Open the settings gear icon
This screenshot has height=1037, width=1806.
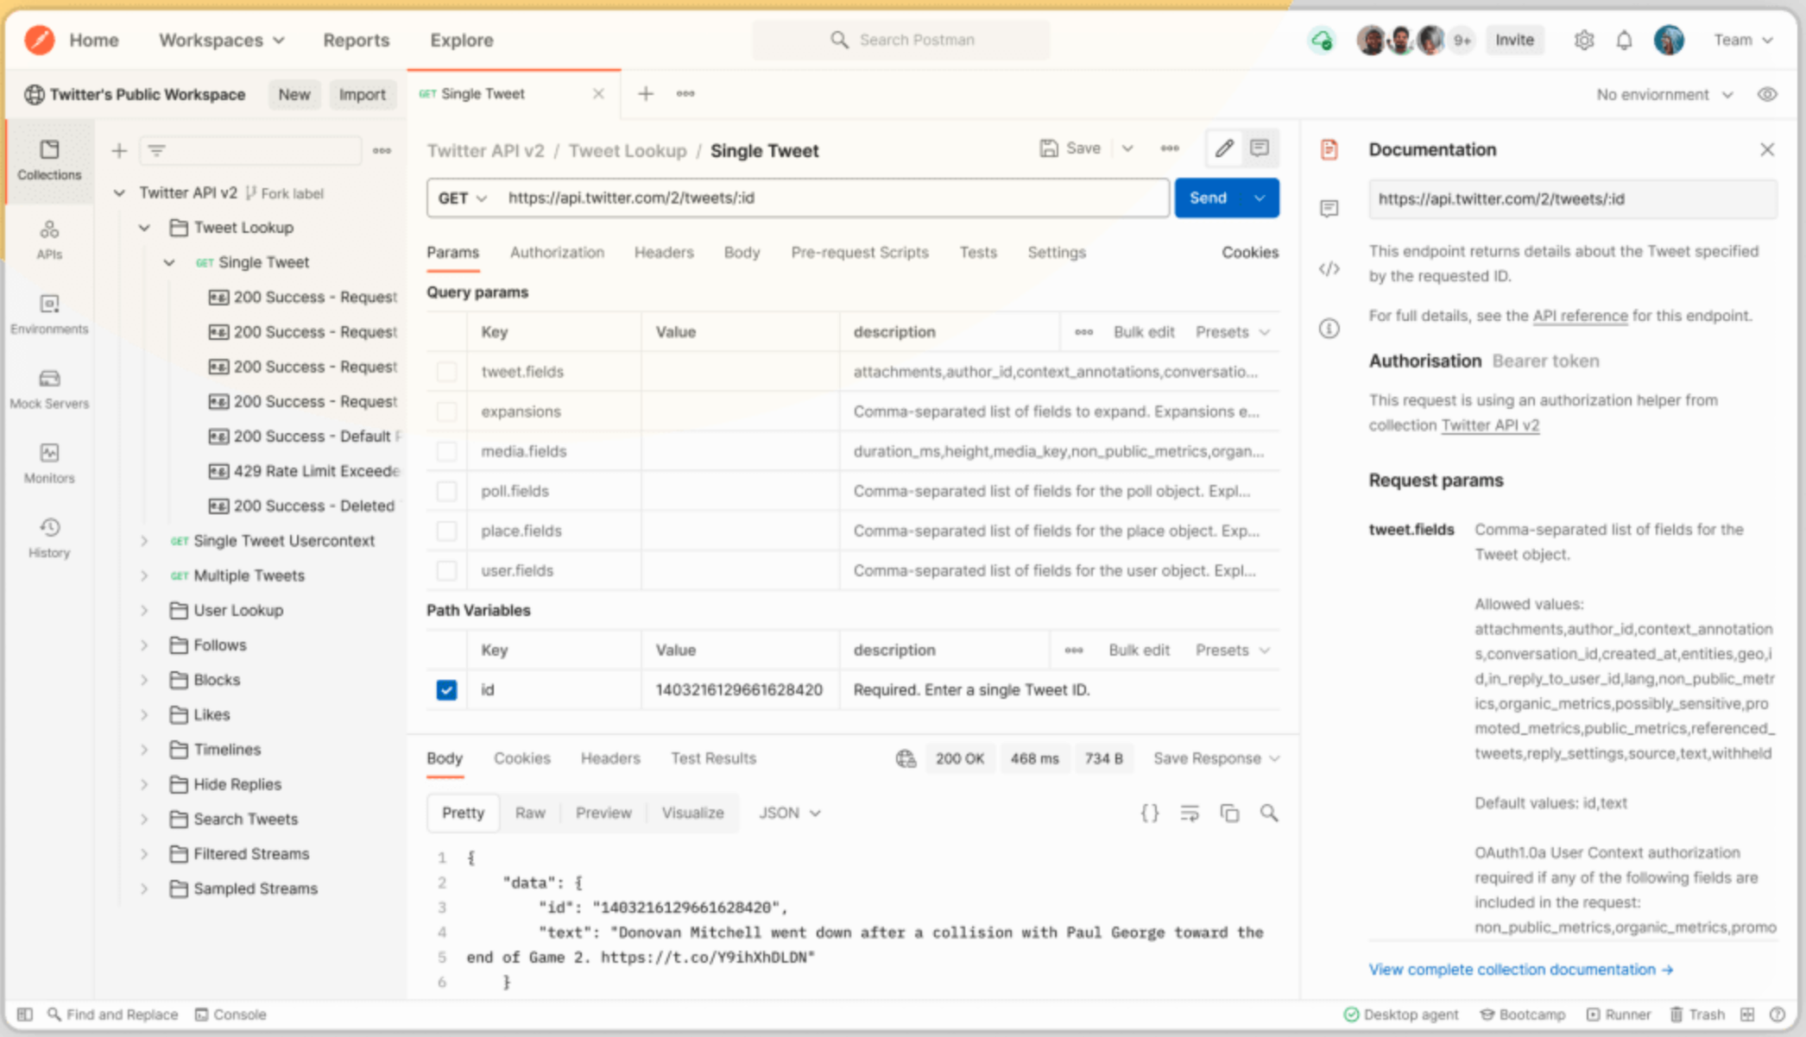coord(1583,40)
